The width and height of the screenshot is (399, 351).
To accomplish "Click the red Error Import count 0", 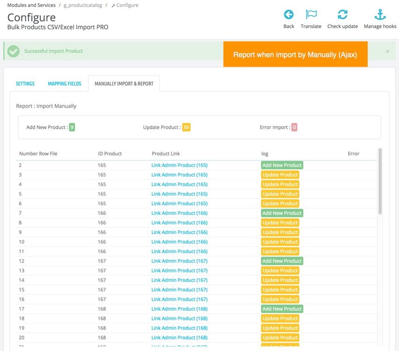I will click(294, 127).
